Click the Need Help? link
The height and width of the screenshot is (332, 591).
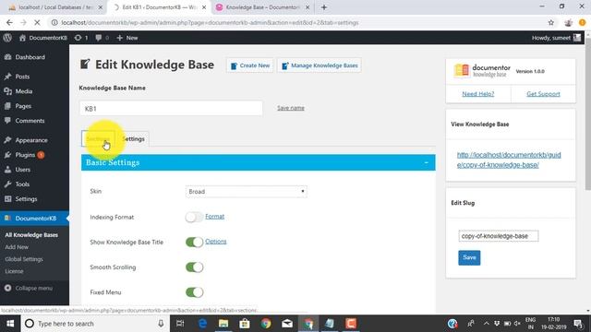pos(478,94)
